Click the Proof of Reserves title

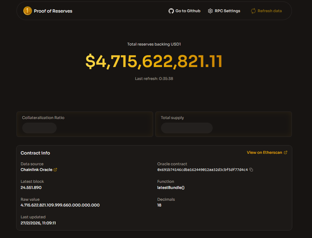click(x=53, y=11)
